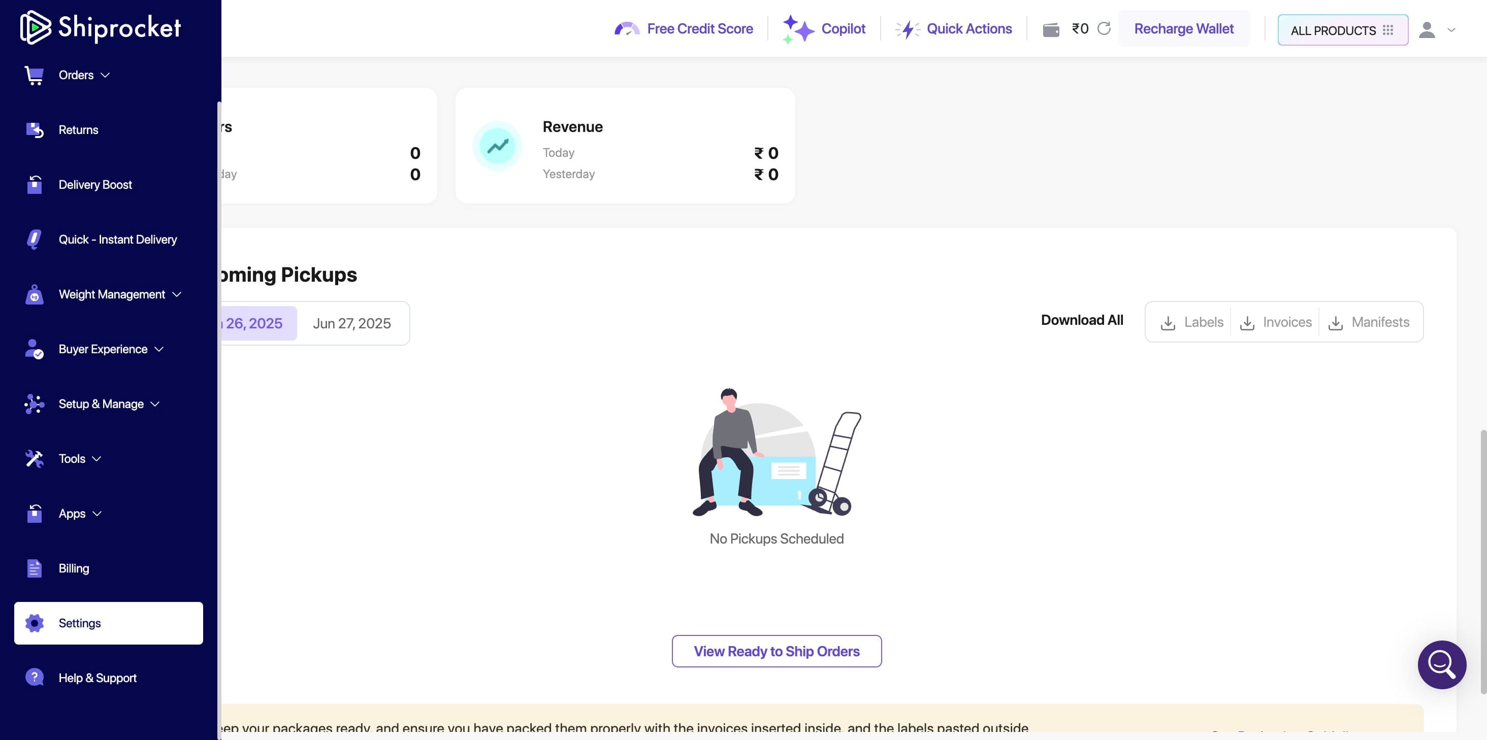This screenshot has width=1487, height=740.
Task: Click the Returns box icon in sidebar
Action: click(35, 130)
